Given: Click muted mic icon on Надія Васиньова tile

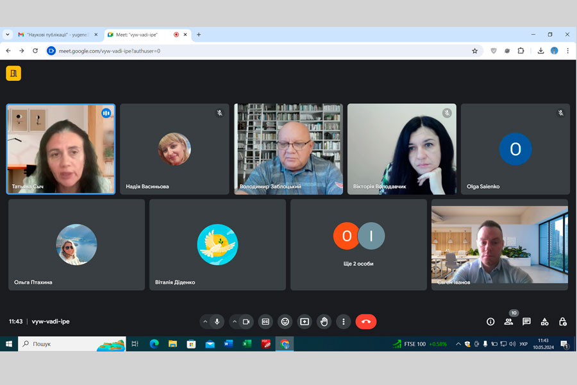Looking at the screenshot, I should point(220,113).
